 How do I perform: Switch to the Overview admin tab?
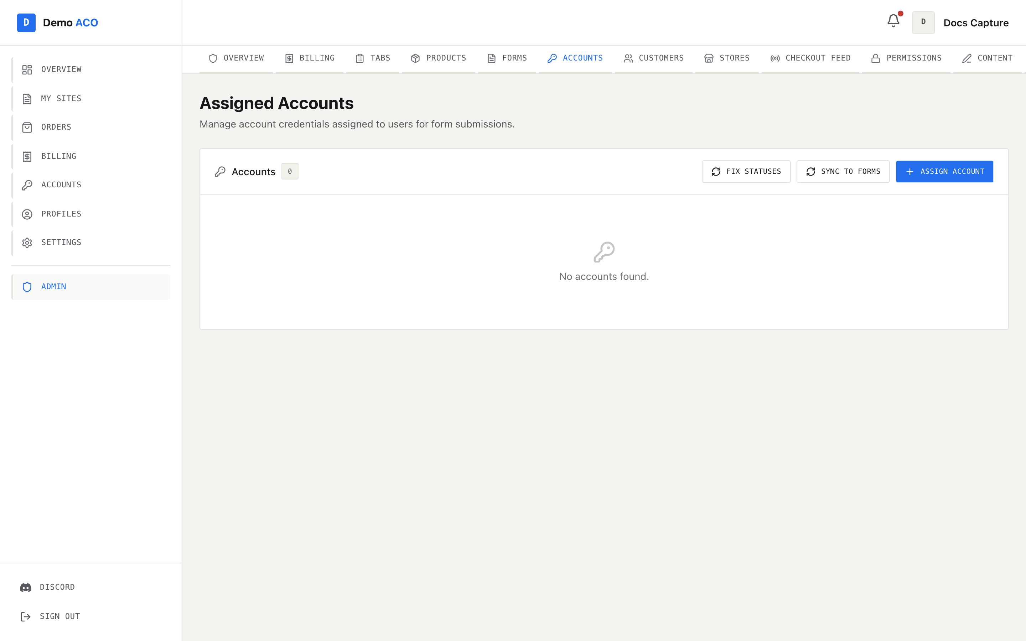[x=236, y=58]
